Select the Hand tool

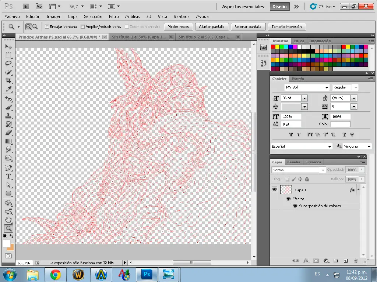tap(8, 220)
